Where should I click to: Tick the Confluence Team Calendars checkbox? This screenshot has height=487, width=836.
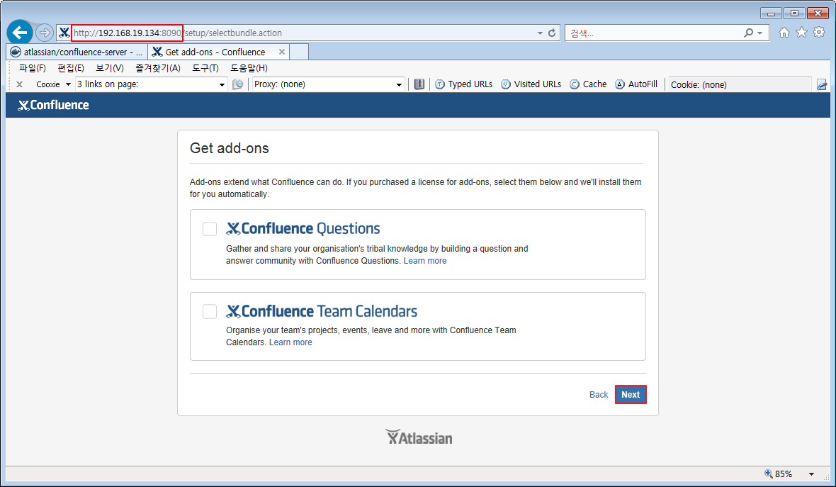pyautogui.click(x=210, y=311)
